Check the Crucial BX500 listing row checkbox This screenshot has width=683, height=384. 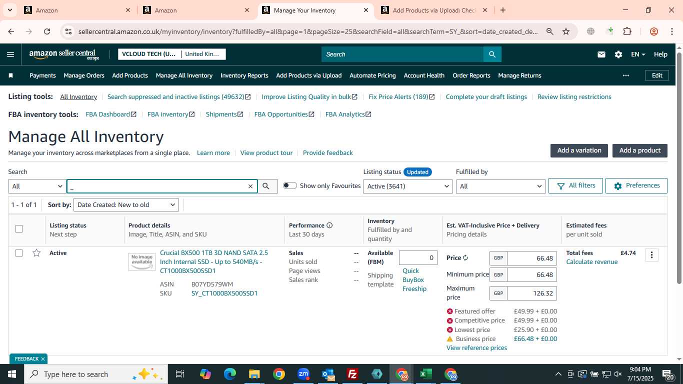pos(19,253)
